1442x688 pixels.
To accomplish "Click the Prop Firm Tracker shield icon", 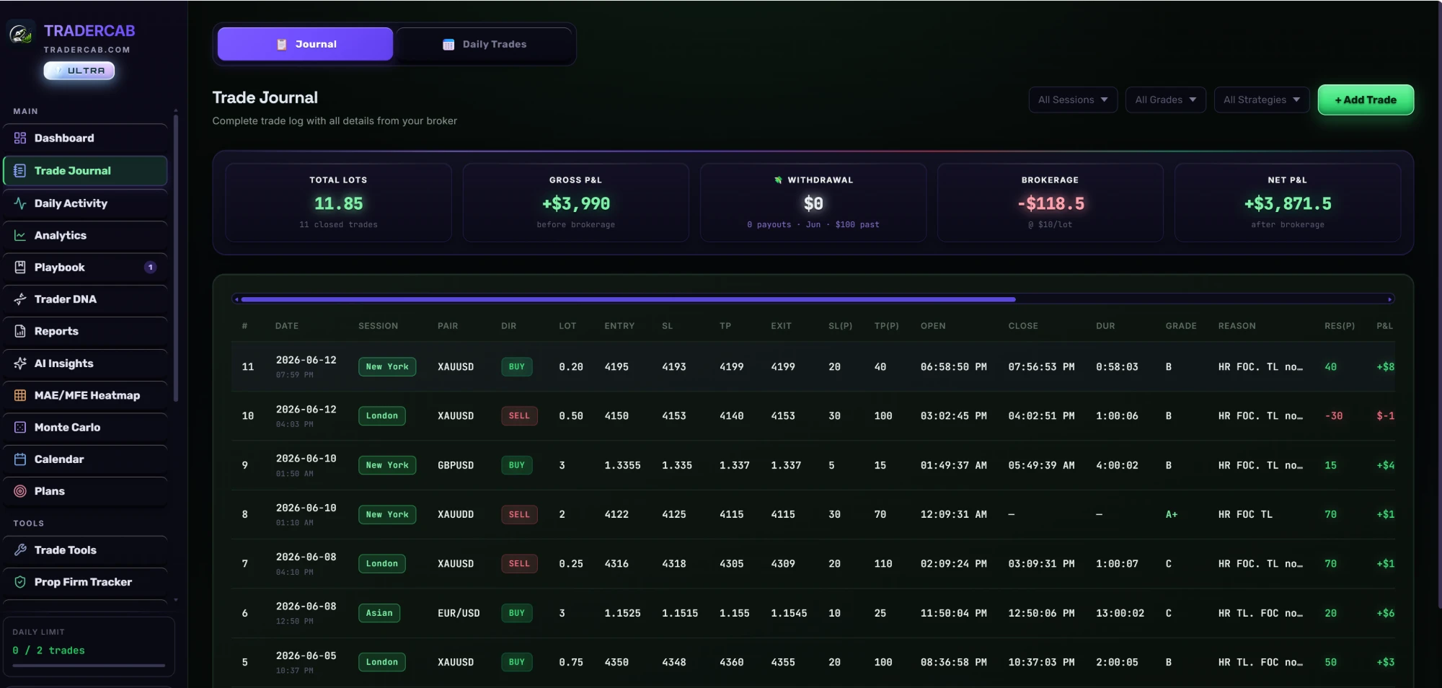I will tap(20, 582).
